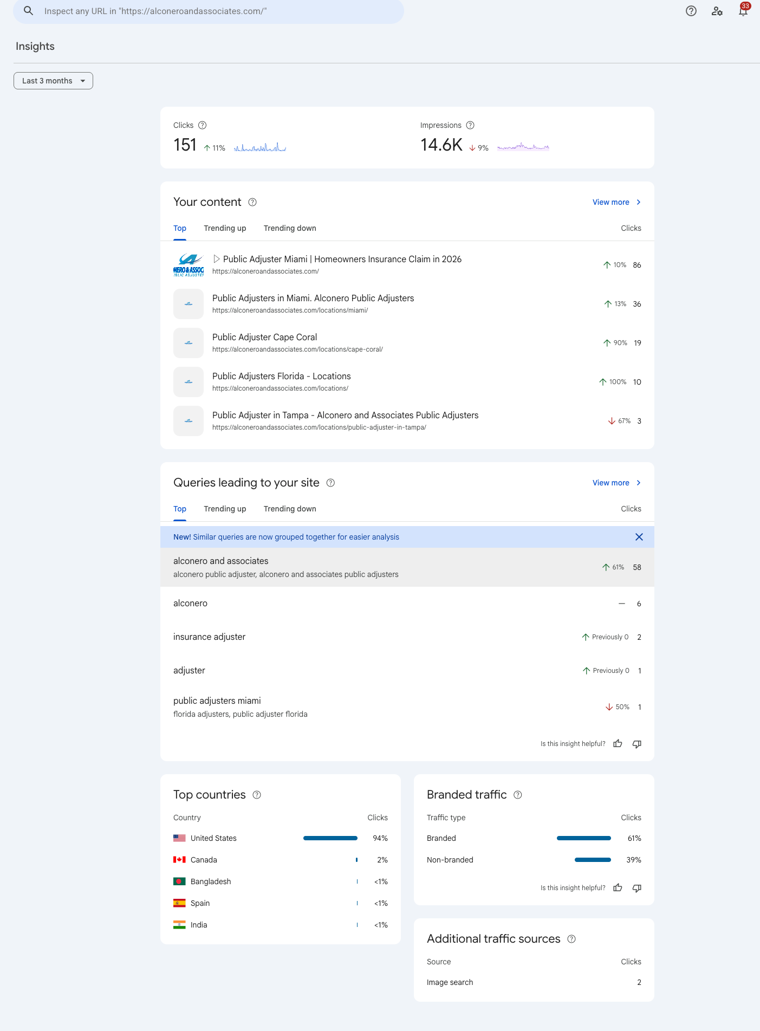The image size is (760, 1031).
Task: Focus the Inspect any URL search field
Action: click(x=209, y=11)
